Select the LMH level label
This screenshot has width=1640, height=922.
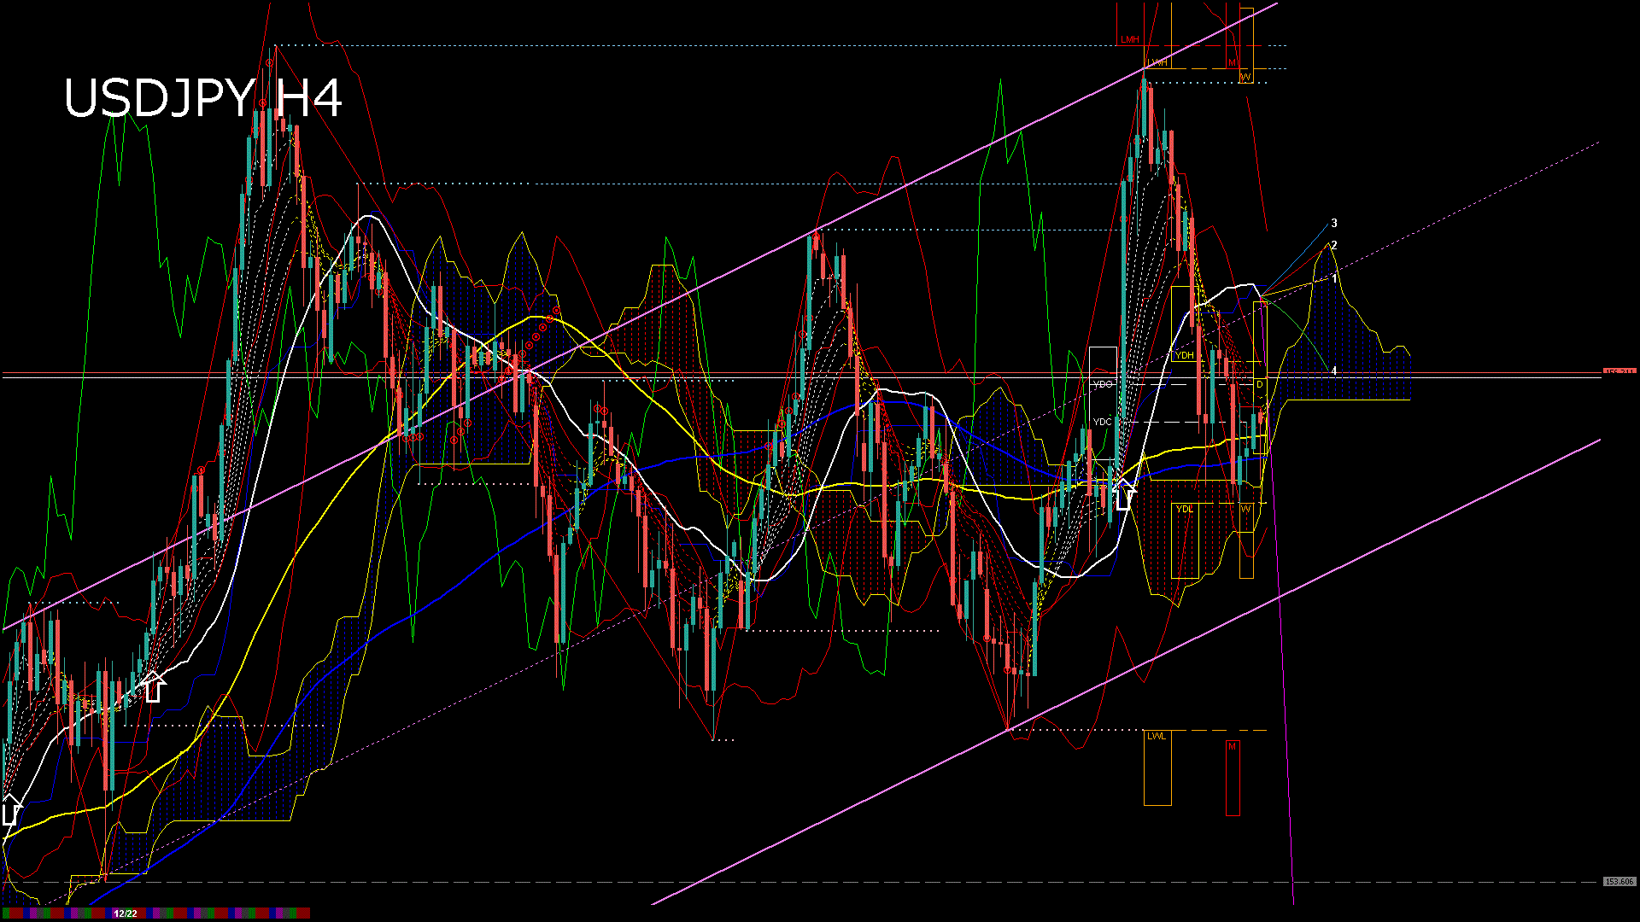coord(1130,40)
